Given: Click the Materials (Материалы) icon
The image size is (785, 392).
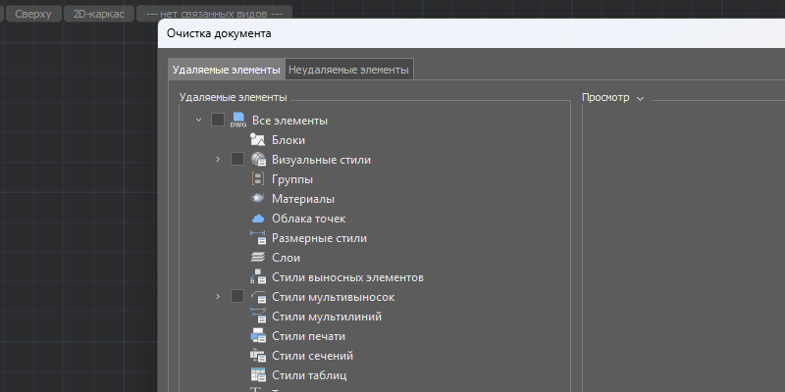Looking at the screenshot, I should tap(258, 199).
